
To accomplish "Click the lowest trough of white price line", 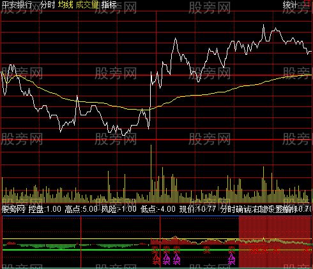I will coord(124,134).
